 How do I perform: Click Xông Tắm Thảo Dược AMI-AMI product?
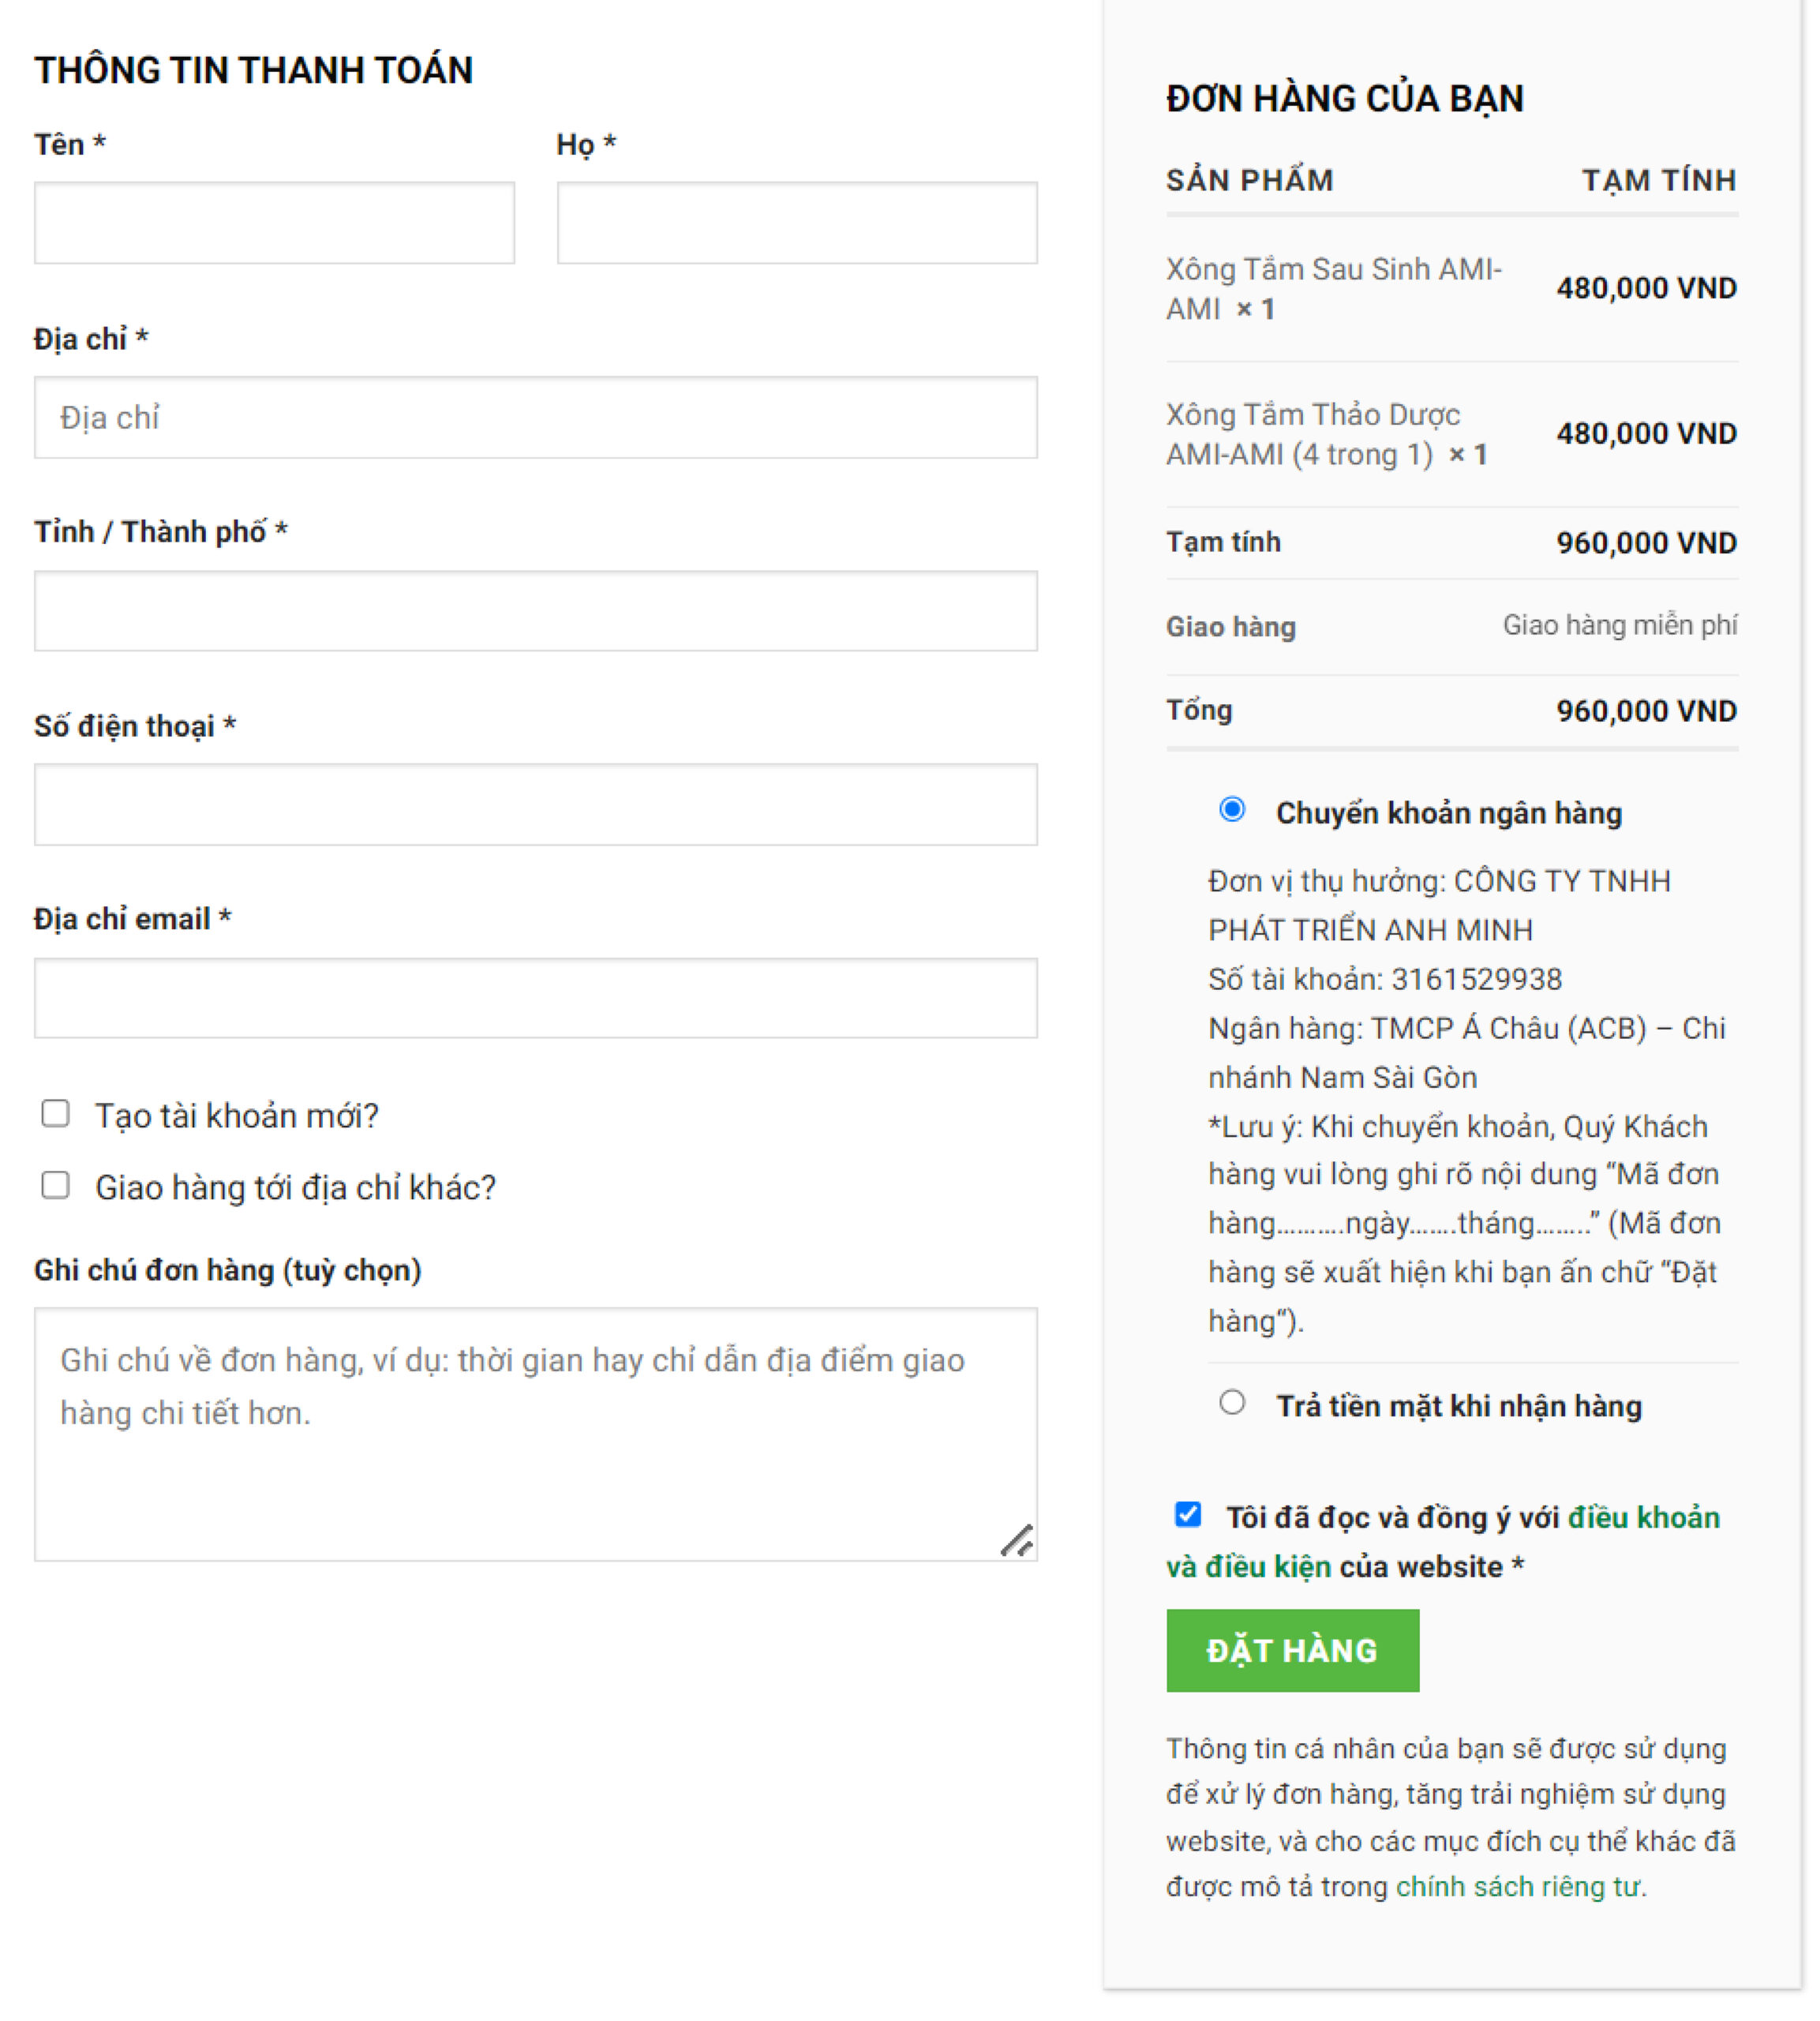tap(1312, 415)
